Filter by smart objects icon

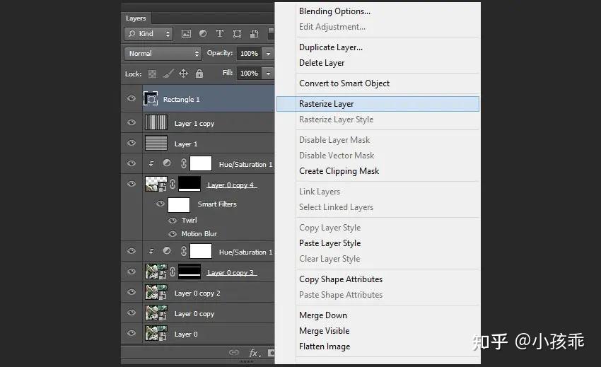click(254, 34)
